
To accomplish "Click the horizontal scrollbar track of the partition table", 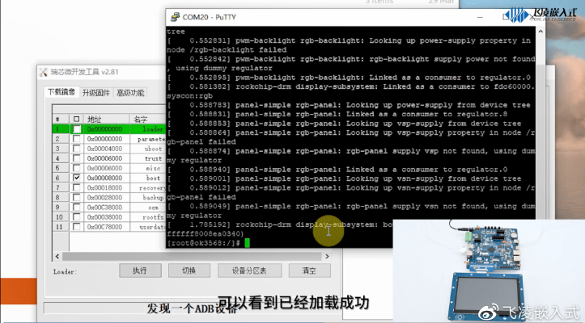I will click(x=192, y=256).
